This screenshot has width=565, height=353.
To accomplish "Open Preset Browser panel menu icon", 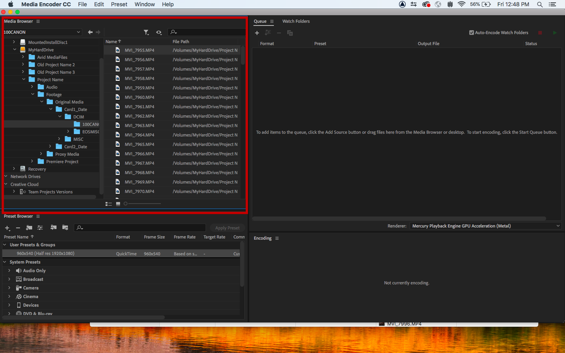I will tap(38, 216).
